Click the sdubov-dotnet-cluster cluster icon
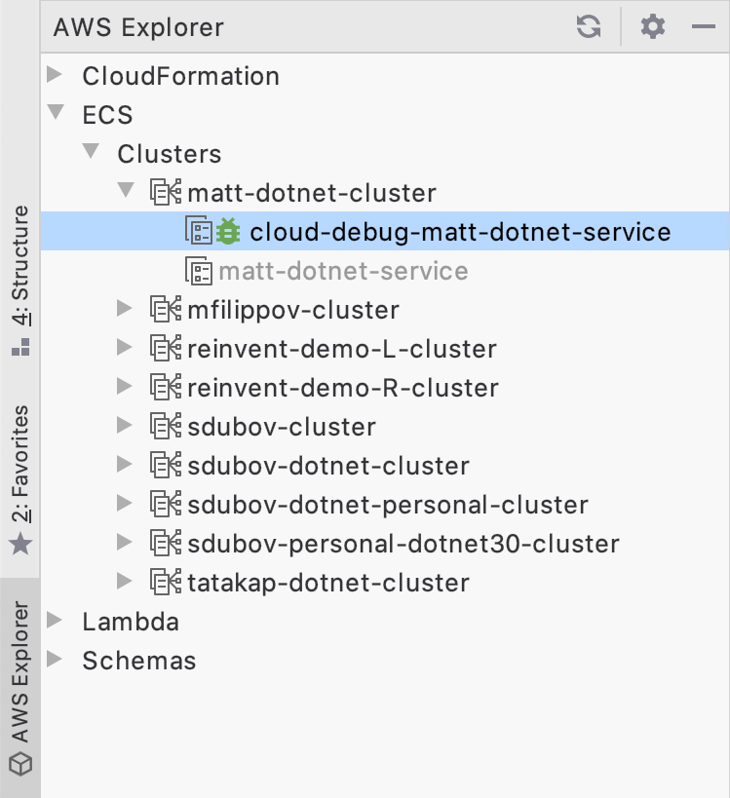 pos(166,465)
